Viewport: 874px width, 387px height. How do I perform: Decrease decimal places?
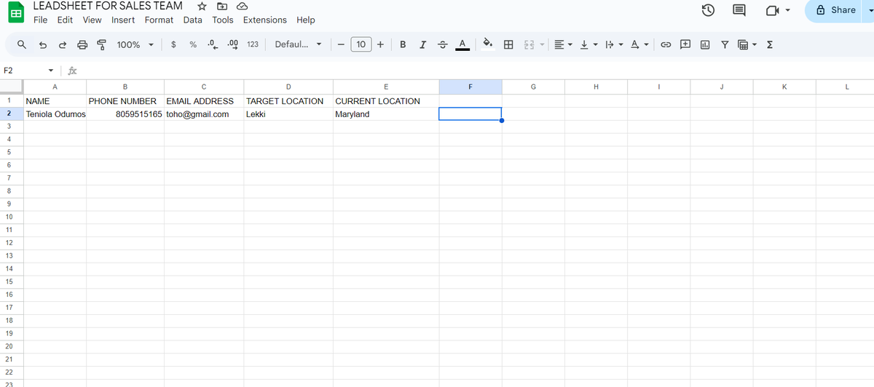point(213,44)
